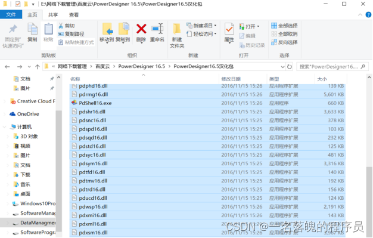Viewport: 373px width, 238px height.
Task: Click the search magnifier icon
Action: point(363,67)
